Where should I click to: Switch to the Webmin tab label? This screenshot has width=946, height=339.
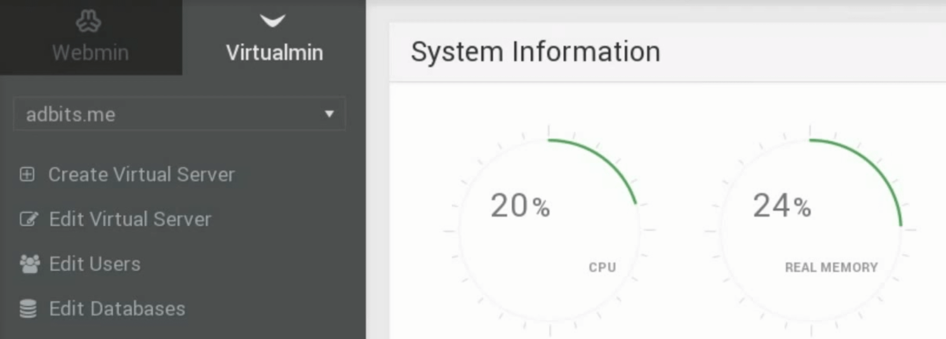tap(90, 53)
